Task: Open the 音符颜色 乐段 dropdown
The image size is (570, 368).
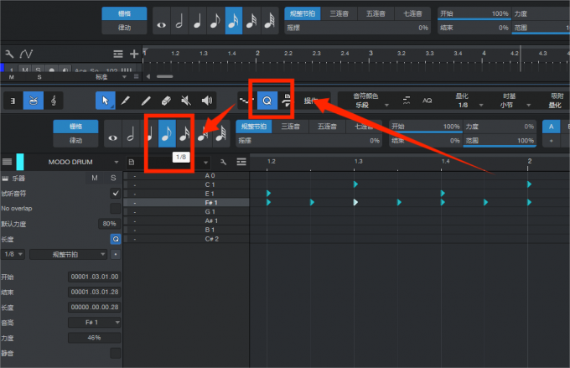Action: click(x=370, y=101)
